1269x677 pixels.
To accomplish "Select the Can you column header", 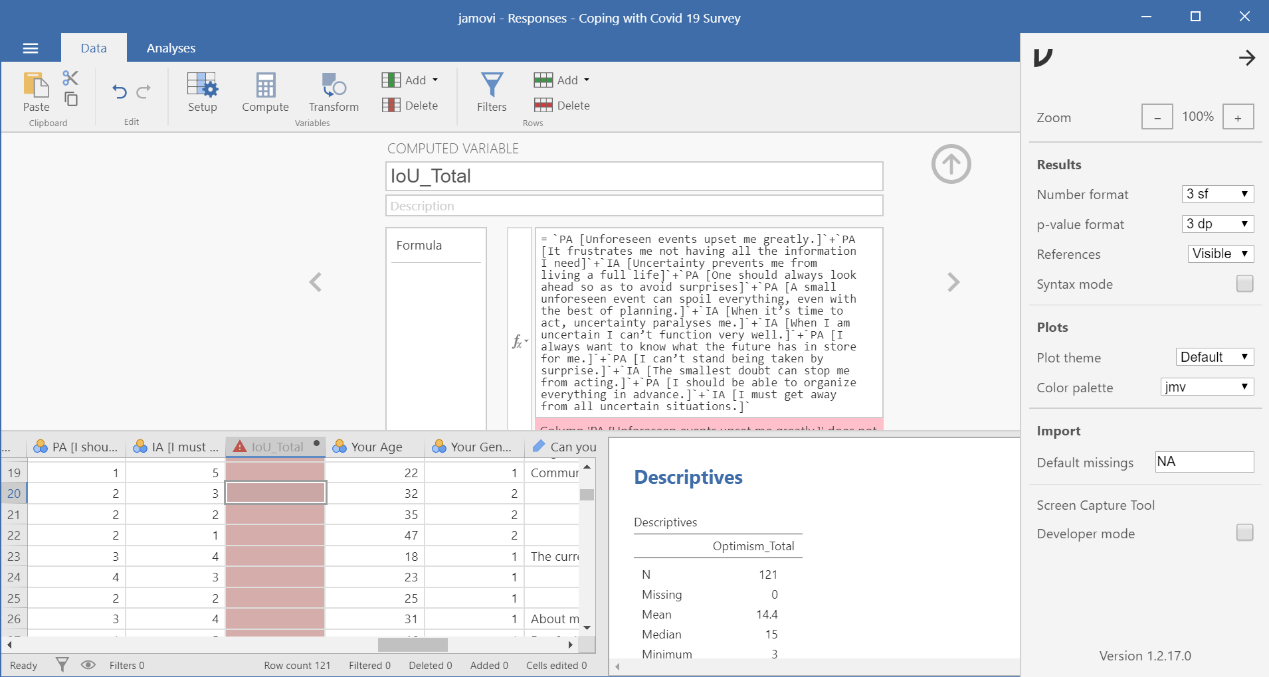I will click(x=560, y=447).
